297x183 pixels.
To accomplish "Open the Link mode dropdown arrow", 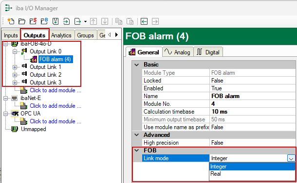I will tap(291, 158).
